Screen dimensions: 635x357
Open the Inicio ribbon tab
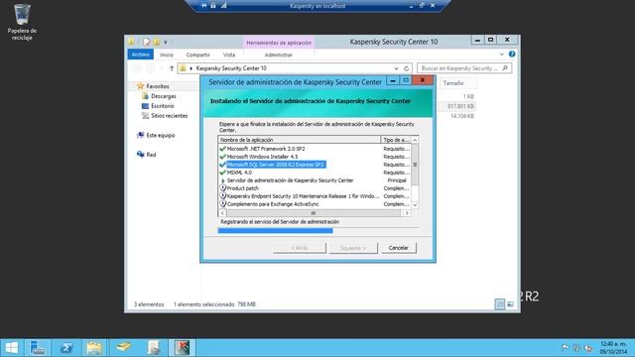(167, 55)
